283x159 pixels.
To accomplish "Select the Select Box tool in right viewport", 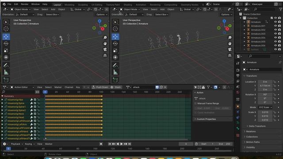I will tap(115, 22).
